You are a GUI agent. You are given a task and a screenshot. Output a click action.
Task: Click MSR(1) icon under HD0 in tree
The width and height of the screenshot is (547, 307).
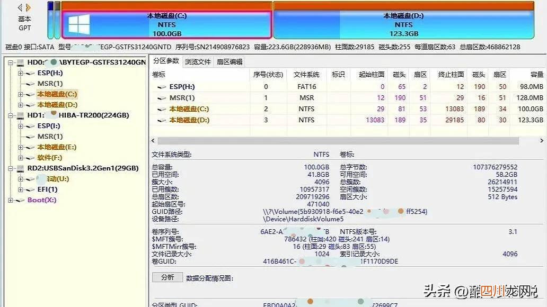click(30, 84)
